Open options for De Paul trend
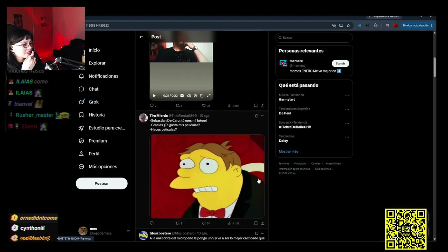 coord(347,109)
